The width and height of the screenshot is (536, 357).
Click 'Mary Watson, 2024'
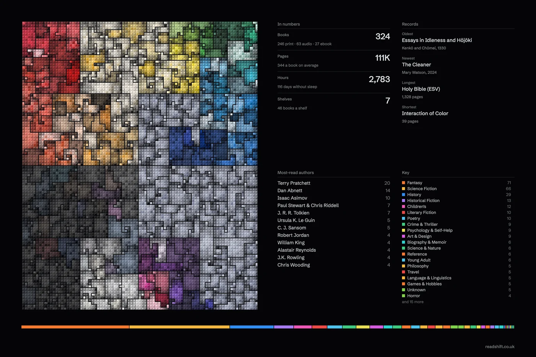click(x=419, y=73)
